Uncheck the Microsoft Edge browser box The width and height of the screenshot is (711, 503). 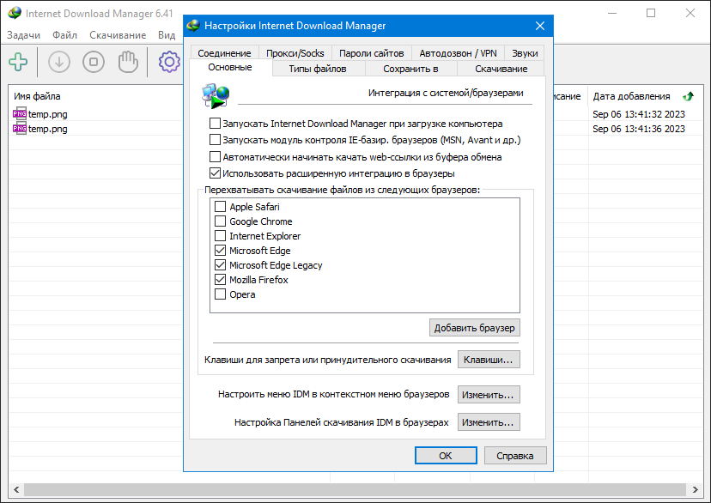(x=220, y=250)
